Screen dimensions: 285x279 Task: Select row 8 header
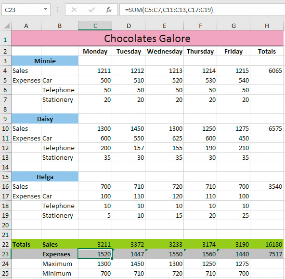5,109
